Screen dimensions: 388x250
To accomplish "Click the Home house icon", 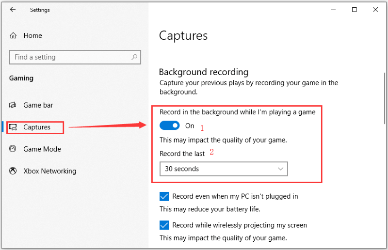I will click(x=14, y=35).
